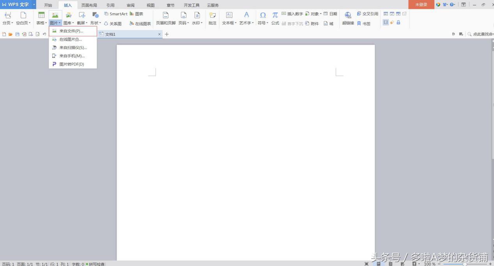Expand the 水印 dropdown arrow

pos(202,23)
